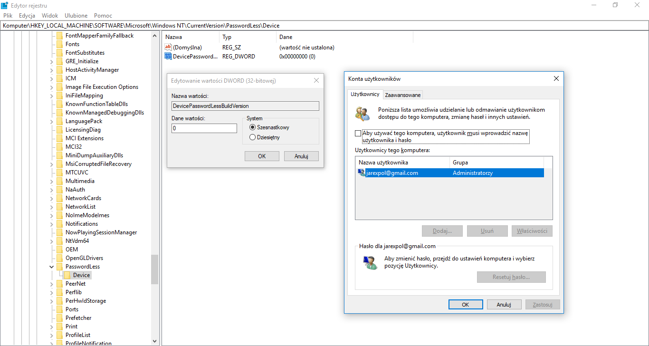Expand the NetworkCards node
The width and height of the screenshot is (649, 346).
[x=52, y=198]
